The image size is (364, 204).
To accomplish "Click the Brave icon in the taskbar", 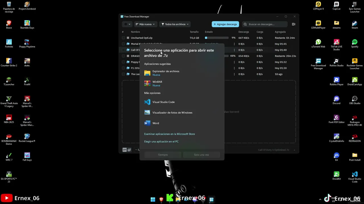I will click(x=161, y=199).
